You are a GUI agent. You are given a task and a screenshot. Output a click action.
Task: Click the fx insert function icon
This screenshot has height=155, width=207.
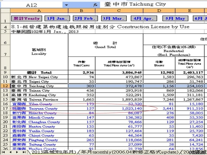click(95, 5)
